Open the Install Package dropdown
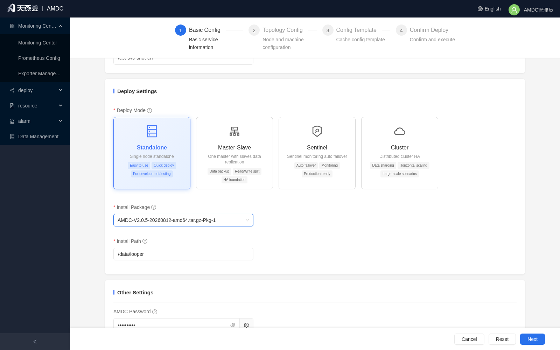Viewport: 560px width, 350px height. (183, 220)
